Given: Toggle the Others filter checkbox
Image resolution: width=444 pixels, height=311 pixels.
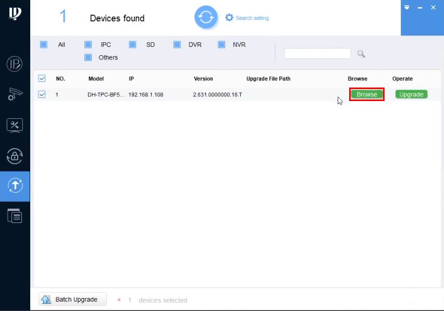Looking at the screenshot, I should (88, 57).
